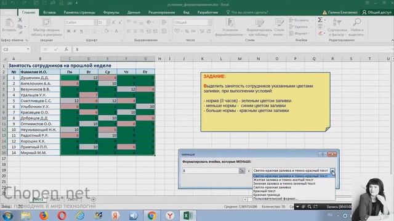This screenshot has height=221, width=394.
Task: Click the font color letter A icon
Action: (x=116, y=31)
